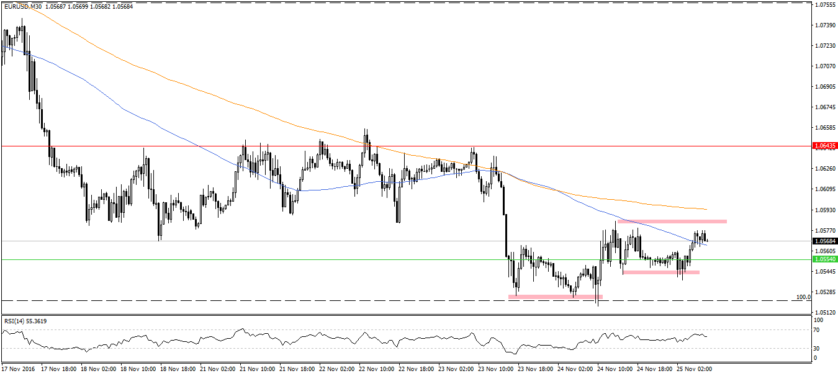Click the 1.07555 price scale label
838x376 pixels.
pos(823,5)
